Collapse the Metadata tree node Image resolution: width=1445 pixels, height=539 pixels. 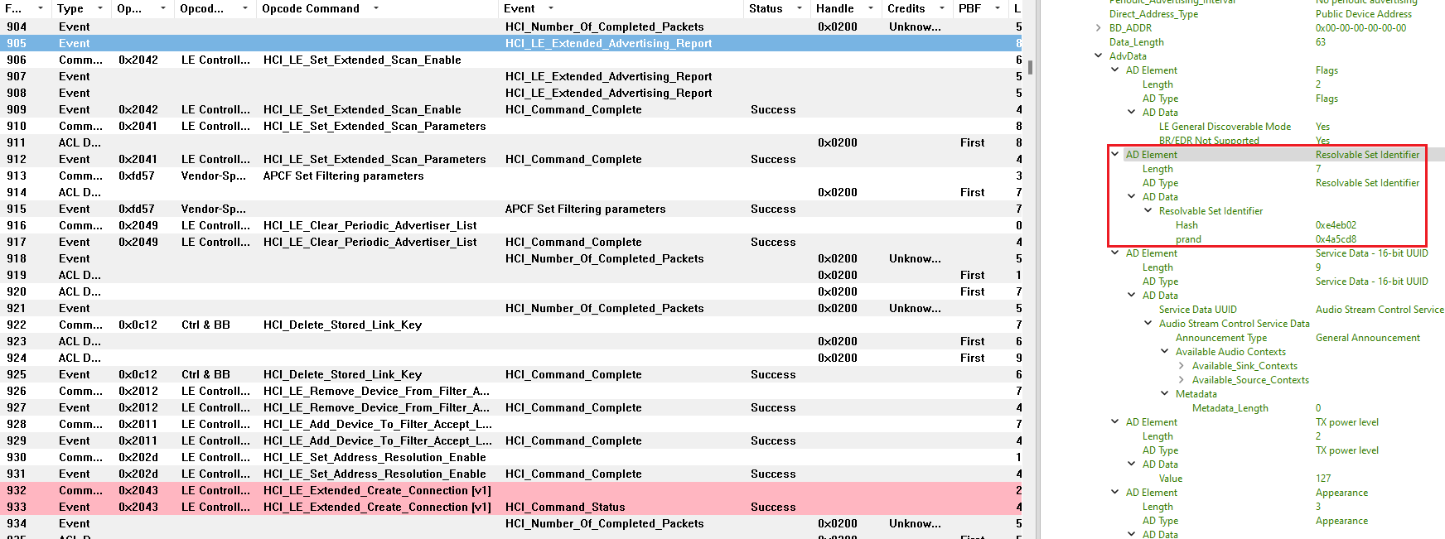click(1165, 394)
